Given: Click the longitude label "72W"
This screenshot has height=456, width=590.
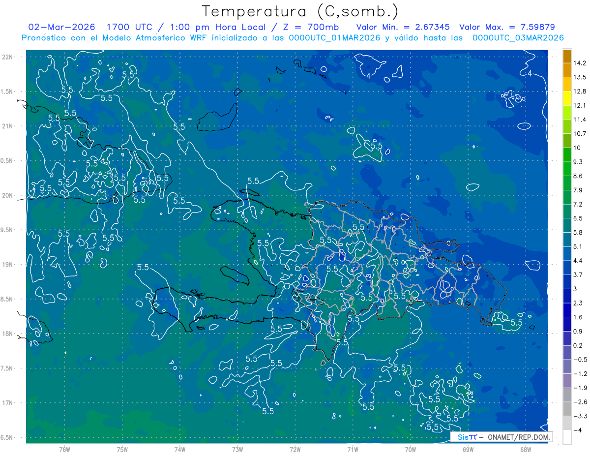Looking at the screenshot, I should [295, 450].
